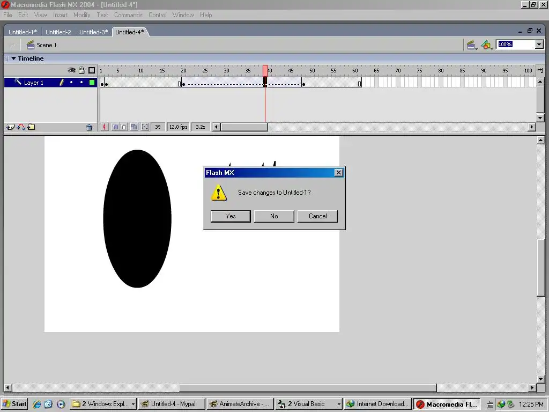Enable onion skin outlines
The image size is (549, 412).
tap(124, 127)
